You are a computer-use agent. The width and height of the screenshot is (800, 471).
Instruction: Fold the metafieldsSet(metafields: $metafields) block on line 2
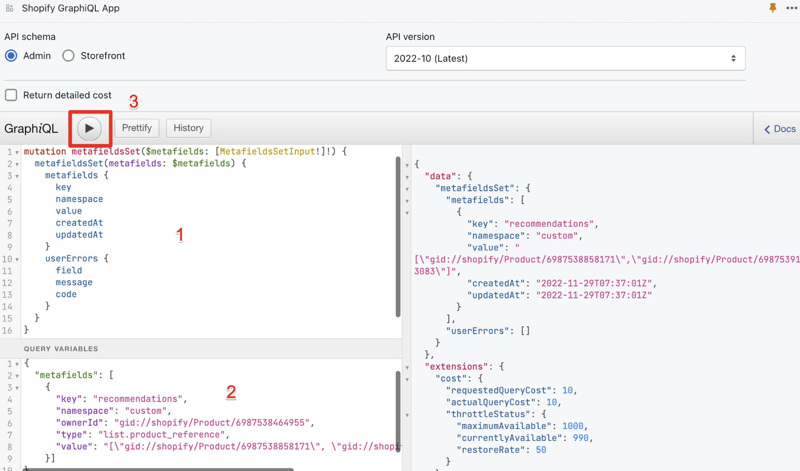click(x=17, y=164)
